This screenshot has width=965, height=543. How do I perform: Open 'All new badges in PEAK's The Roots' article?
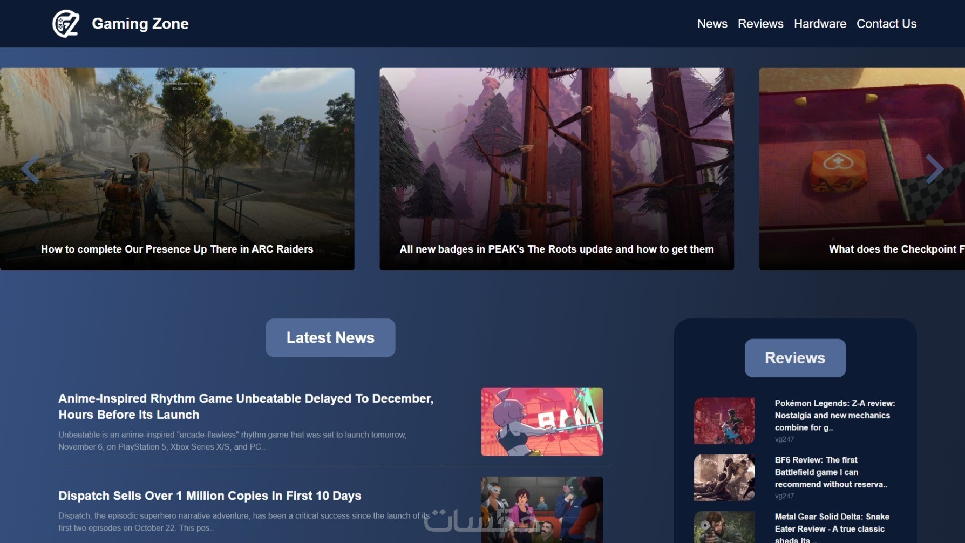coord(556,249)
